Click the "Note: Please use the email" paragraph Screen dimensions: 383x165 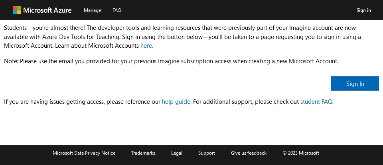click(x=171, y=61)
